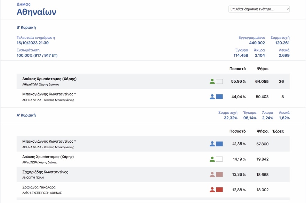Click the Α' Κυριακή section heading
This screenshot has width=306, height=203.
tap(26, 115)
